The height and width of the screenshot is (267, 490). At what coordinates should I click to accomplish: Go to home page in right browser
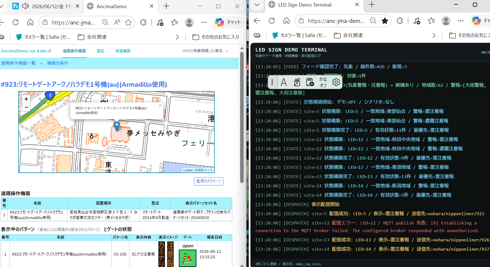click(286, 21)
